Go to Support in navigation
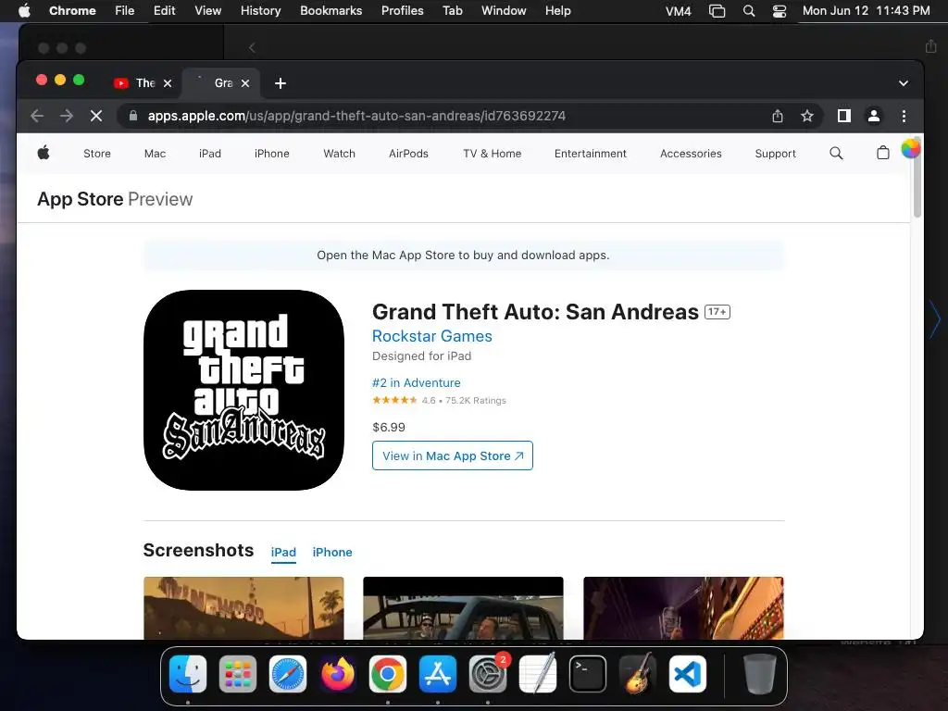Screen dimensions: 948x711 tap(775, 154)
